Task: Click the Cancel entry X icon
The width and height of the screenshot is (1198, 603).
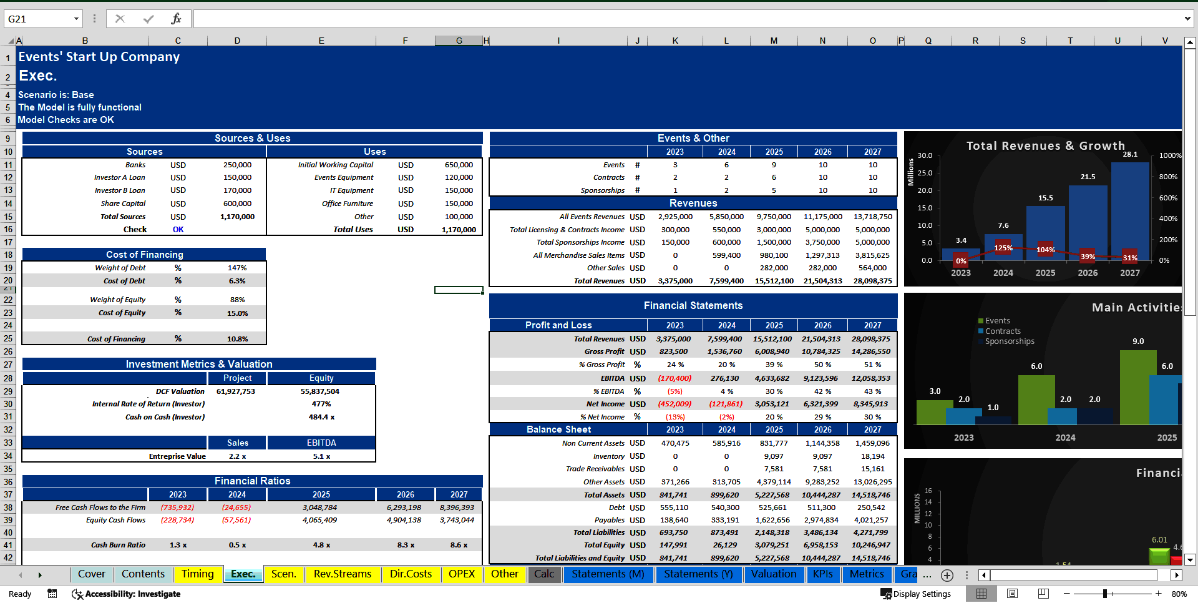Action: (120, 19)
